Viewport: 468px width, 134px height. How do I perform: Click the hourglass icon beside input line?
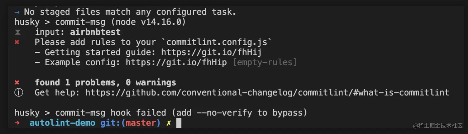pyautogui.click(x=17, y=32)
